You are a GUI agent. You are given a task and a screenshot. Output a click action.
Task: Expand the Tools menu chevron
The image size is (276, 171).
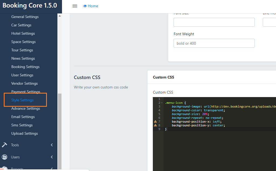[52, 145]
